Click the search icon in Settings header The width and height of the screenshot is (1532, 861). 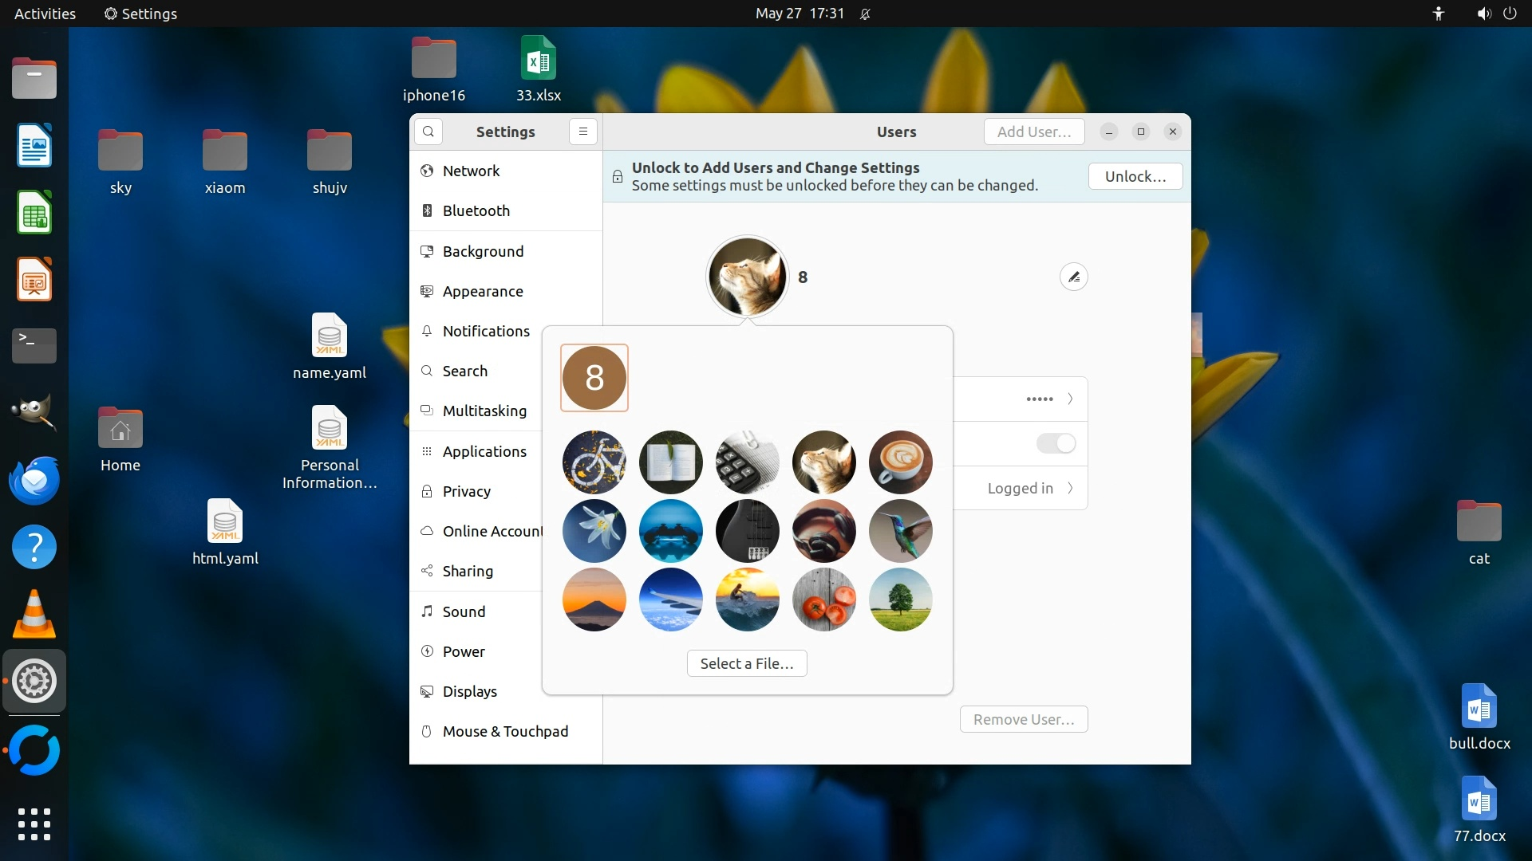pos(428,132)
